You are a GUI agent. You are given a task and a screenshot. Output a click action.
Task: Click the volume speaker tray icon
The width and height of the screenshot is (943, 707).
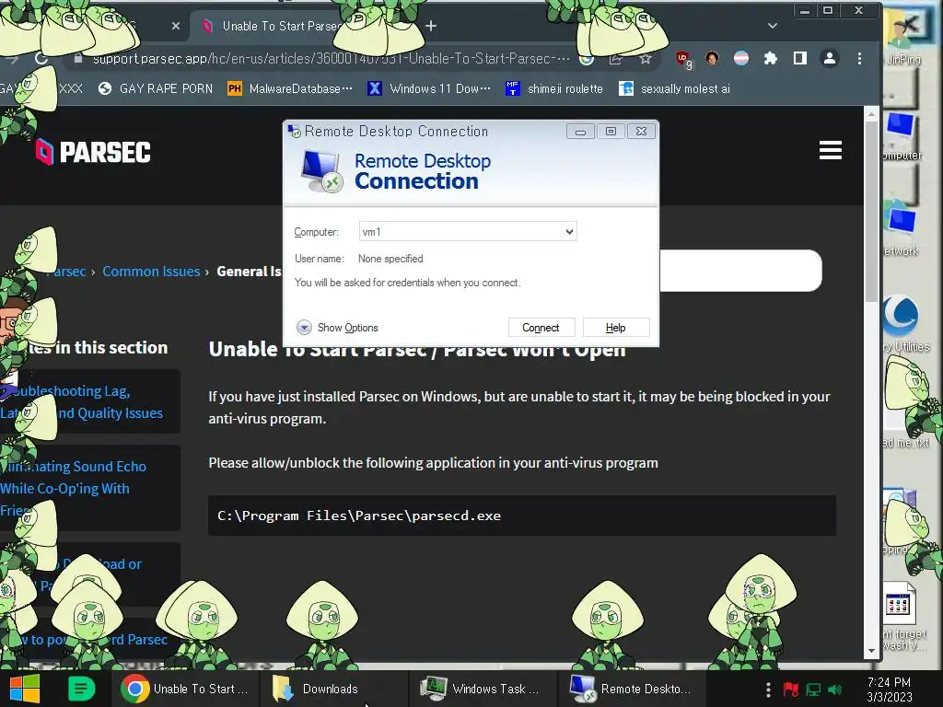coord(834,690)
